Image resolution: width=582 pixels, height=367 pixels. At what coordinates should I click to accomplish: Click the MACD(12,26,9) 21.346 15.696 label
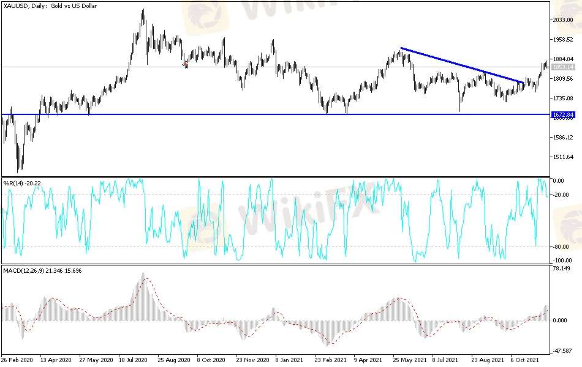[43, 271]
